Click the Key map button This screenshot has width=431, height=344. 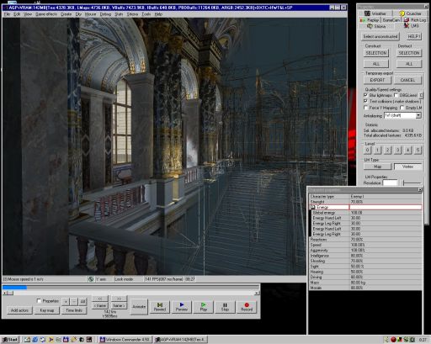coord(47,310)
